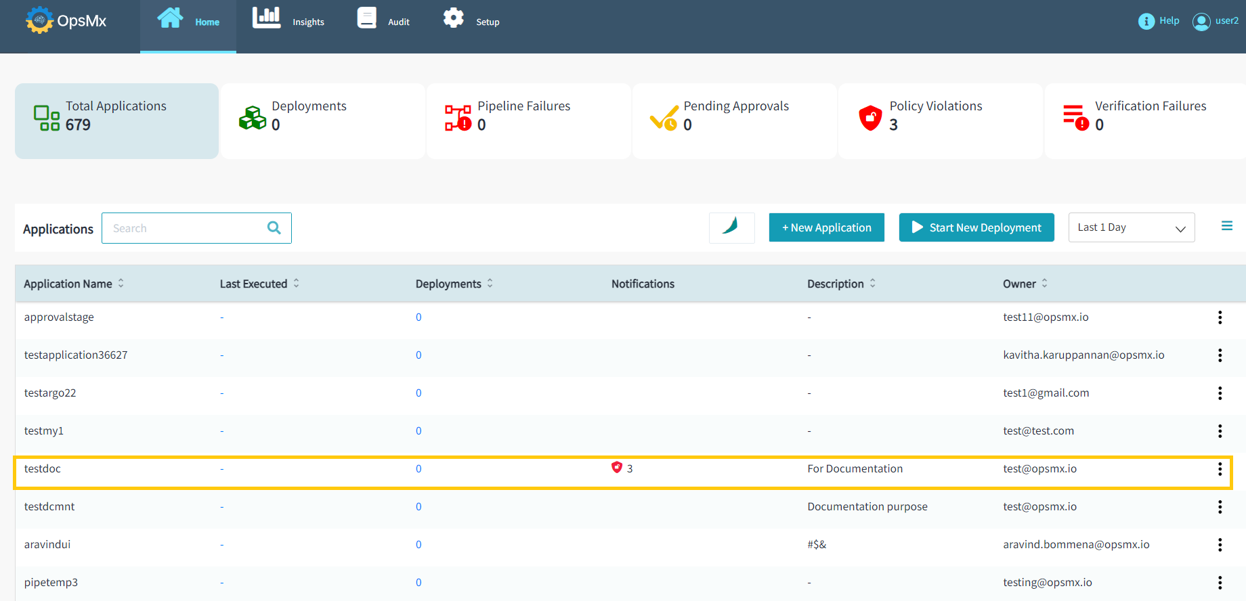1246x601 pixels.
Task: Open the Help icon in header
Action: [x=1146, y=22]
